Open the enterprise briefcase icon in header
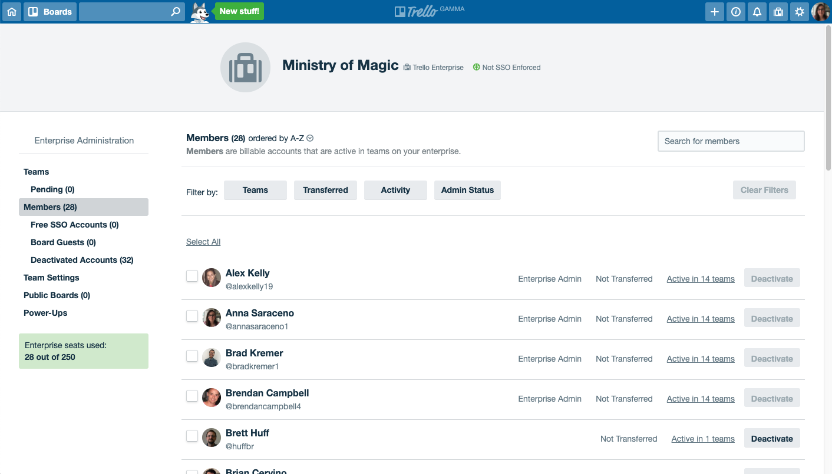The width and height of the screenshot is (832, 474). tap(778, 12)
